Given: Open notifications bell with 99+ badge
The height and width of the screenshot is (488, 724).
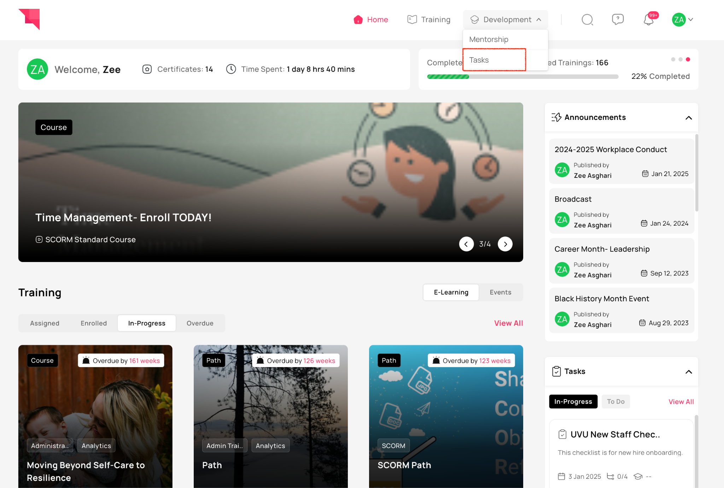Looking at the screenshot, I should tap(649, 20).
